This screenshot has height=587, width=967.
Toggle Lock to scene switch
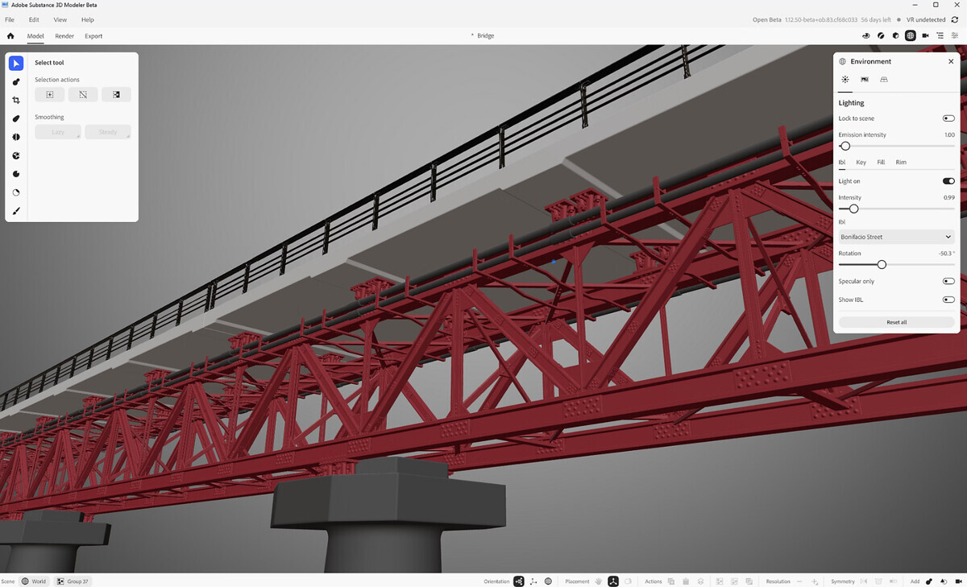tap(948, 118)
